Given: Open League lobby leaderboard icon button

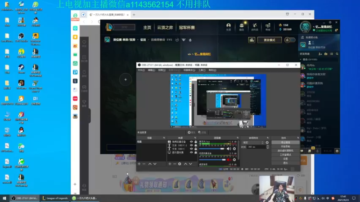Looking at the screenshot, I should 252,40.
